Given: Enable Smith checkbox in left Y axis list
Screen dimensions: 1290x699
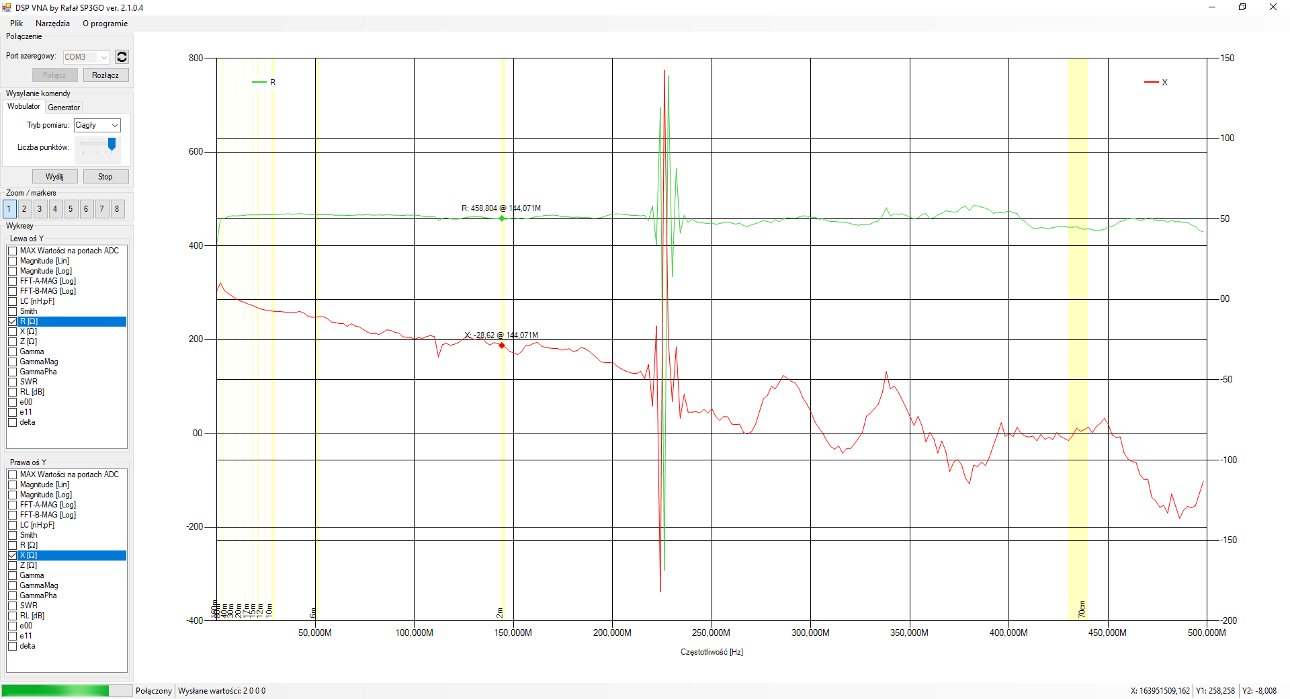Looking at the screenshot, I should (x=13, y=311).
